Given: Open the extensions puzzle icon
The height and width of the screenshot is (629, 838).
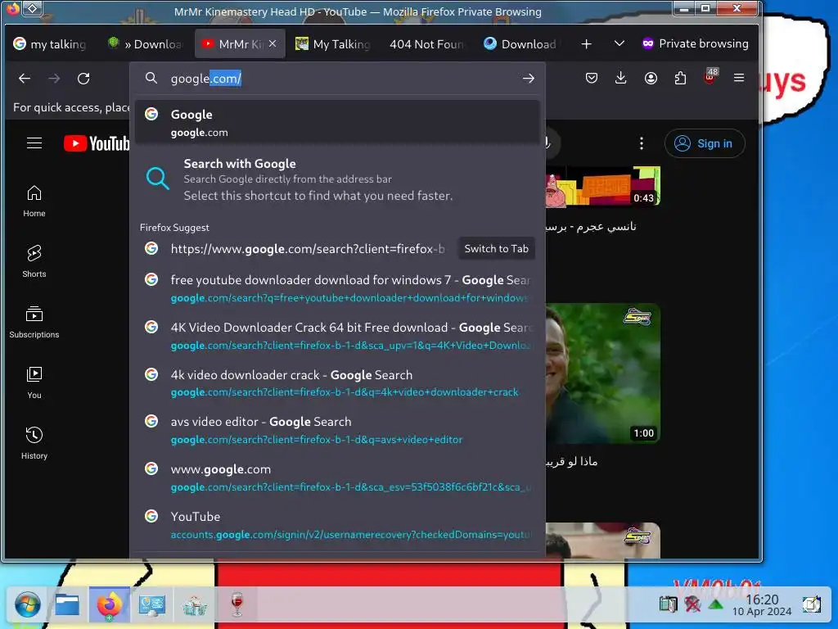Looking at the screenshot, I should 680,78.
